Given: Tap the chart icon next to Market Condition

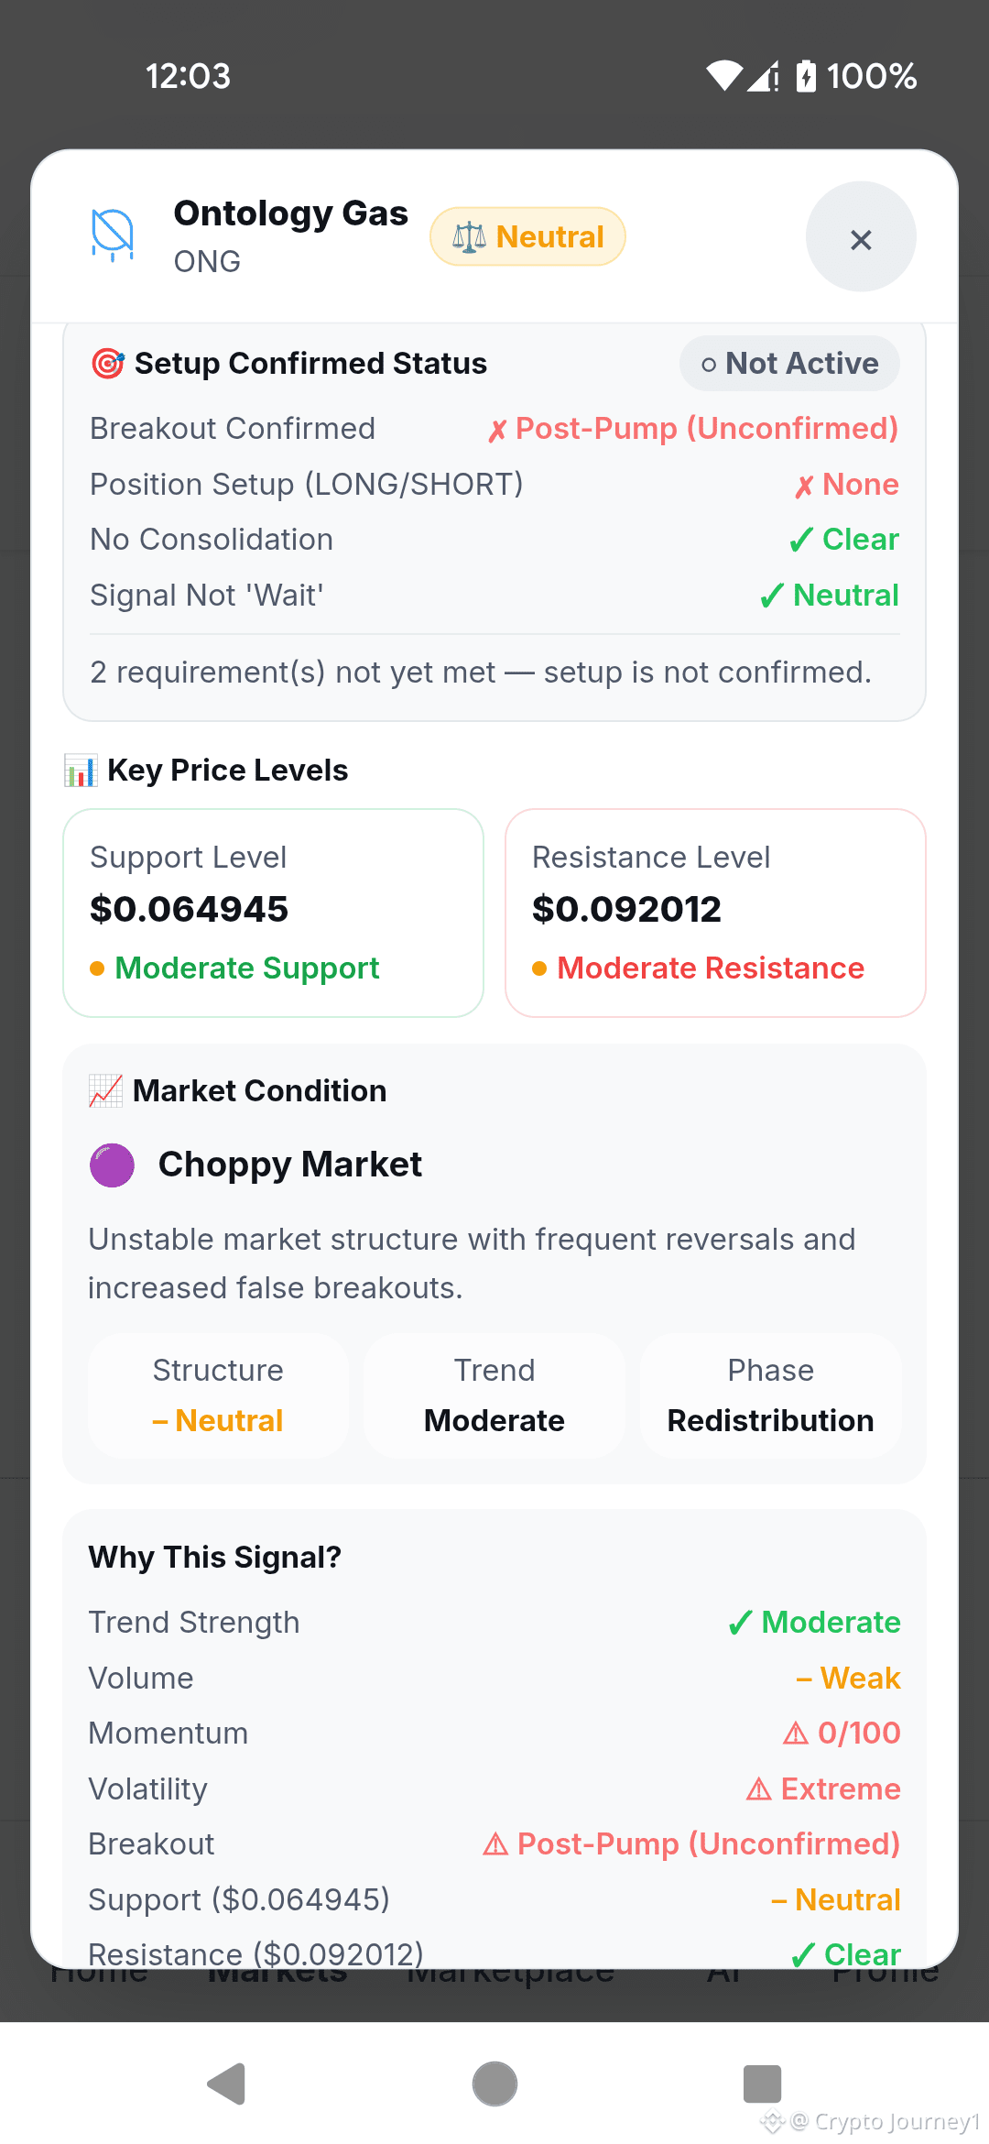Looking at the screenshot, I should (105, 1091).
